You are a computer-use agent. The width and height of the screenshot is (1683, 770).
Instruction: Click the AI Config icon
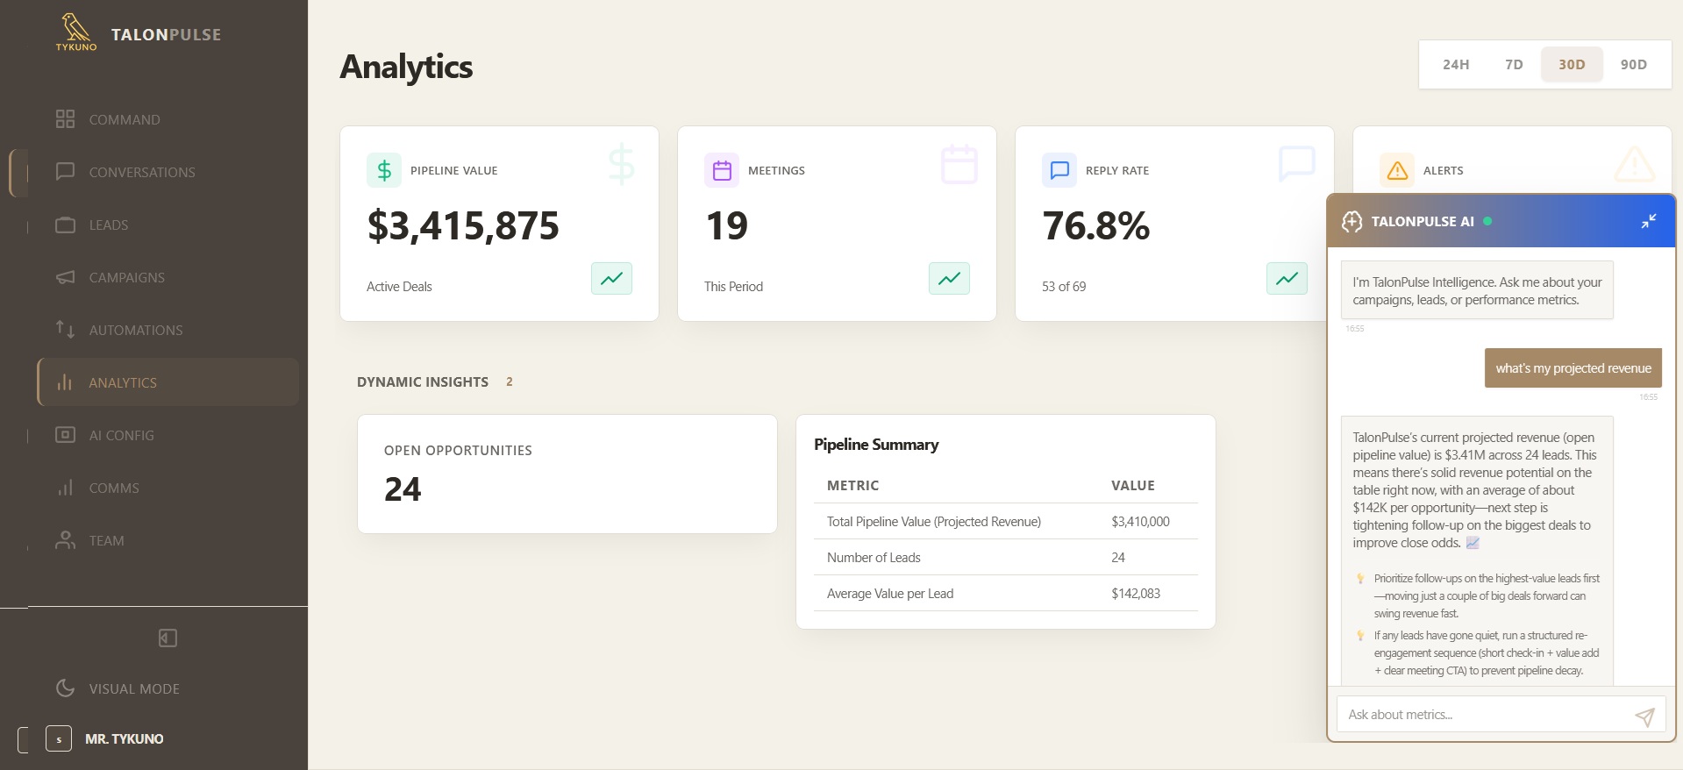tap(65, 435)
